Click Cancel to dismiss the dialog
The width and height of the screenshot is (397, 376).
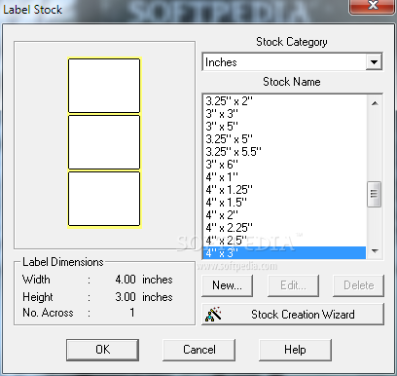(x=199, y=350)
